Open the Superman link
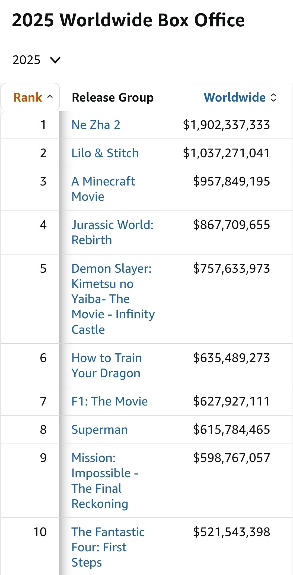 click(100, 430)
